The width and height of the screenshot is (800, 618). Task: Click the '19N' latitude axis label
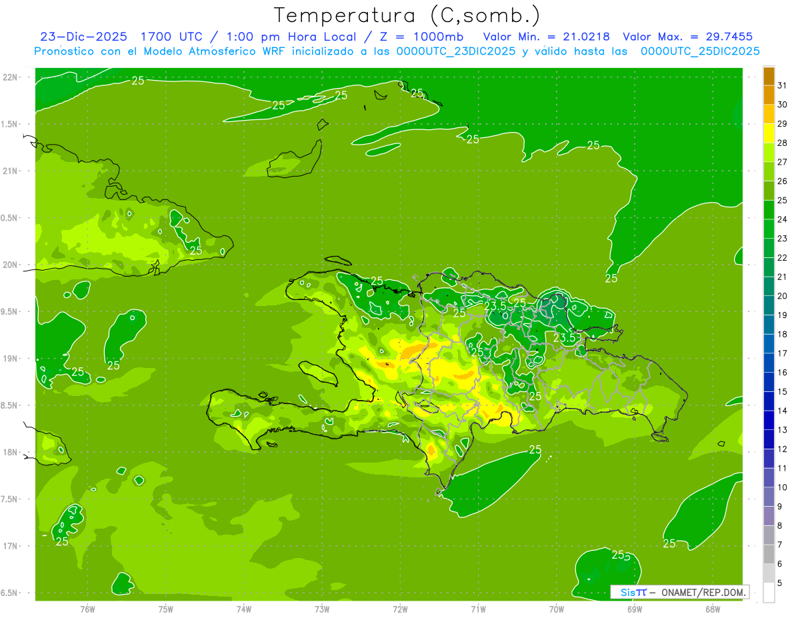pyautogui.click(x=10, y=358)
